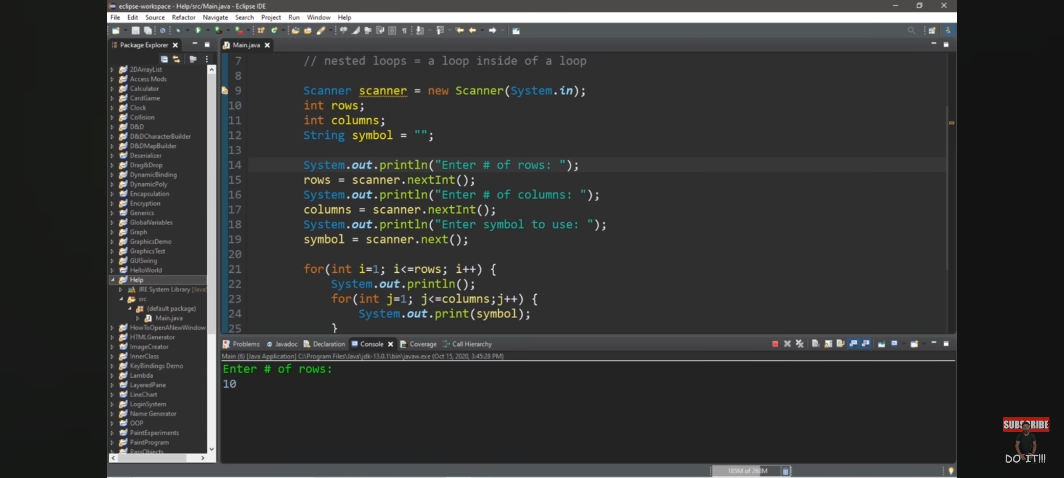This screenshot has width=1064, height=478.
Task: Go to Previous Annotation icon
Action: 440,31
